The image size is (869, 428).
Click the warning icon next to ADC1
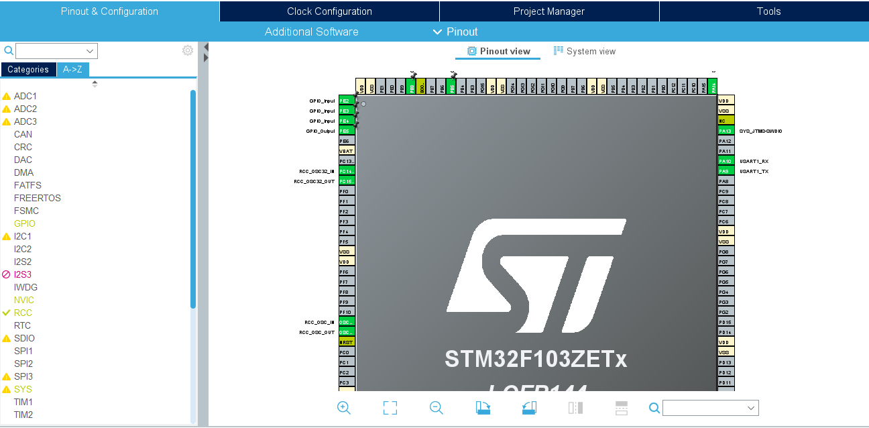coord(7,96)
